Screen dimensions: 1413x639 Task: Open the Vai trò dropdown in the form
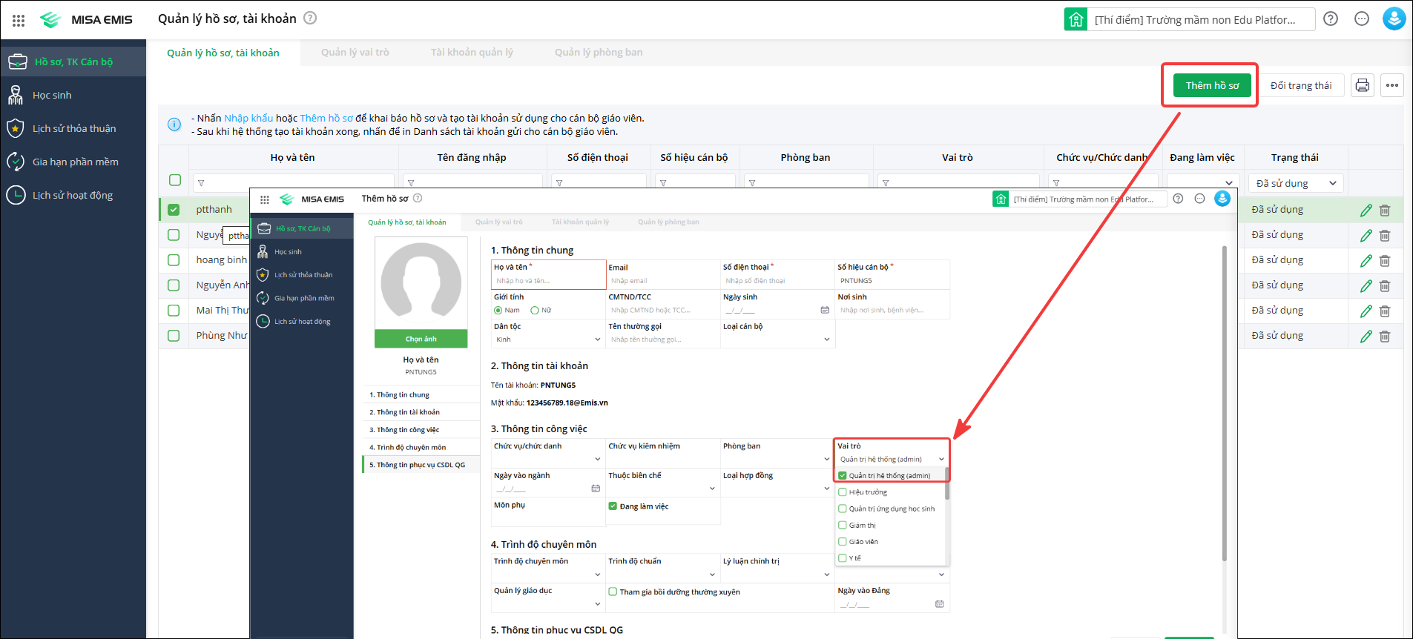pos(892,460)
